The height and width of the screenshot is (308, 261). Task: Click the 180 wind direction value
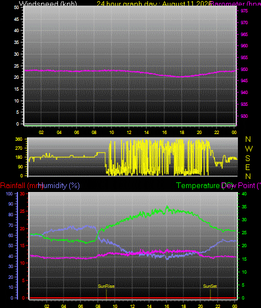pyautogui.click(x=19, y=158)
